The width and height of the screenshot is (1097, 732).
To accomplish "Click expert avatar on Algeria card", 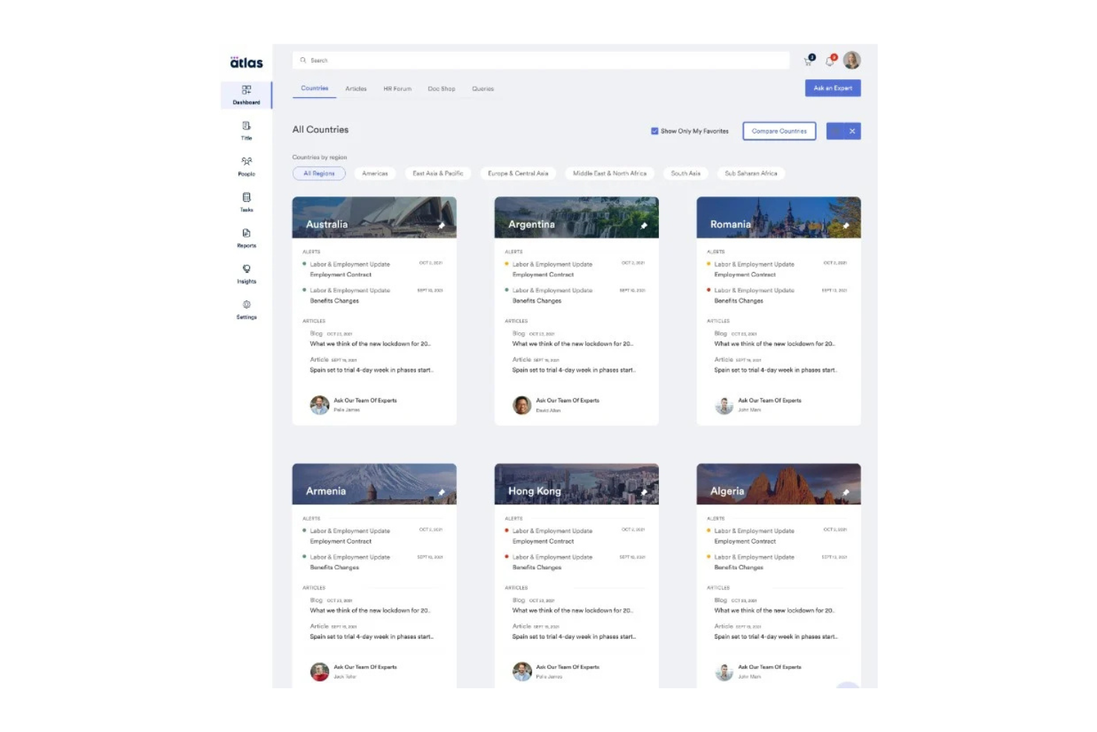I will coord(724,671).
